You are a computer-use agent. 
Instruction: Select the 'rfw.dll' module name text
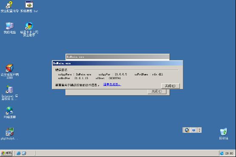(158, 74)
